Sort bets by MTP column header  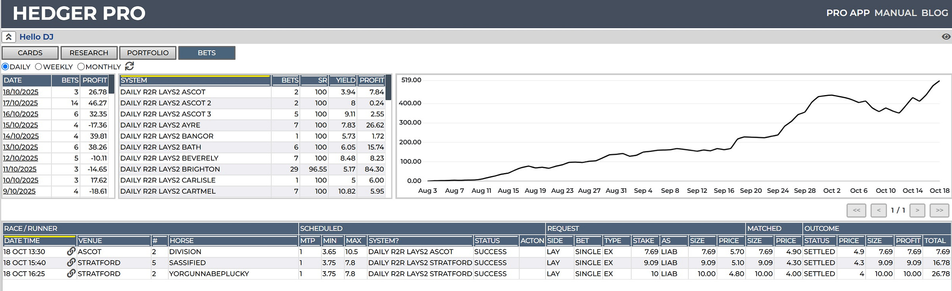310,241
